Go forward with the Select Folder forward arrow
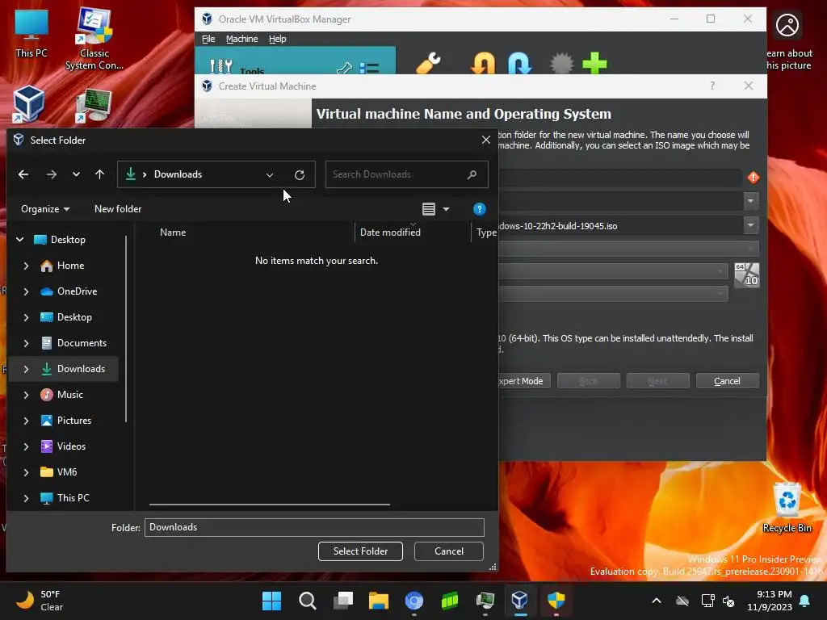The image size is (827, 620). tap(51, 174)
